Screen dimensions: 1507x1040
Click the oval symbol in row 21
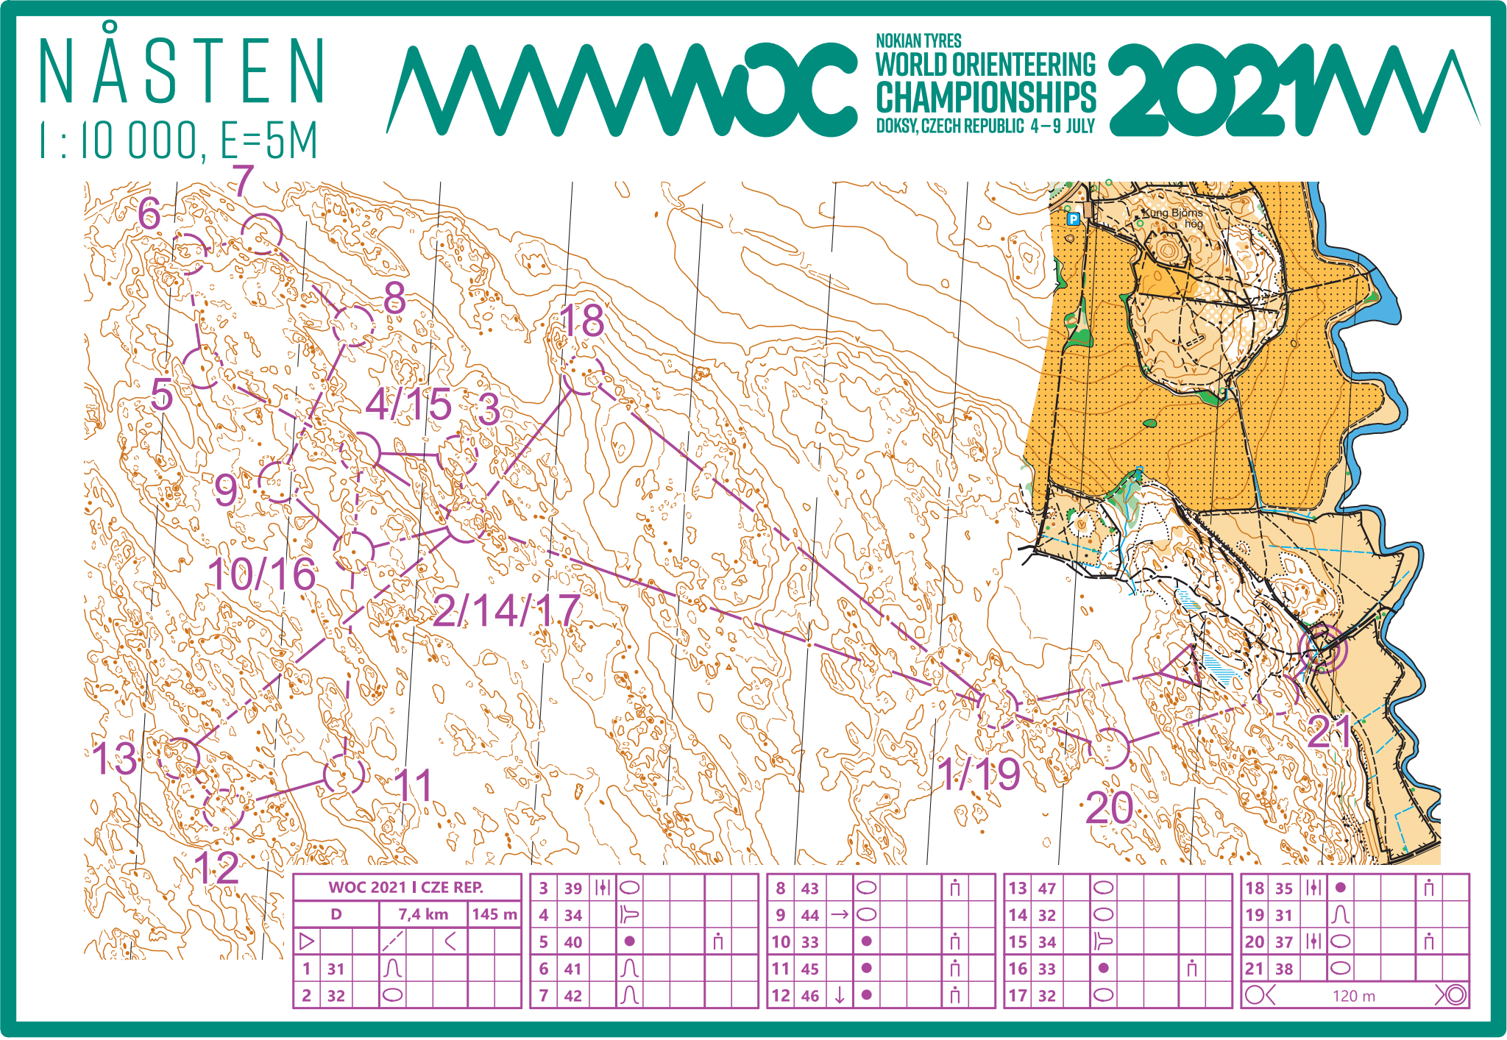pos(1341,968)
